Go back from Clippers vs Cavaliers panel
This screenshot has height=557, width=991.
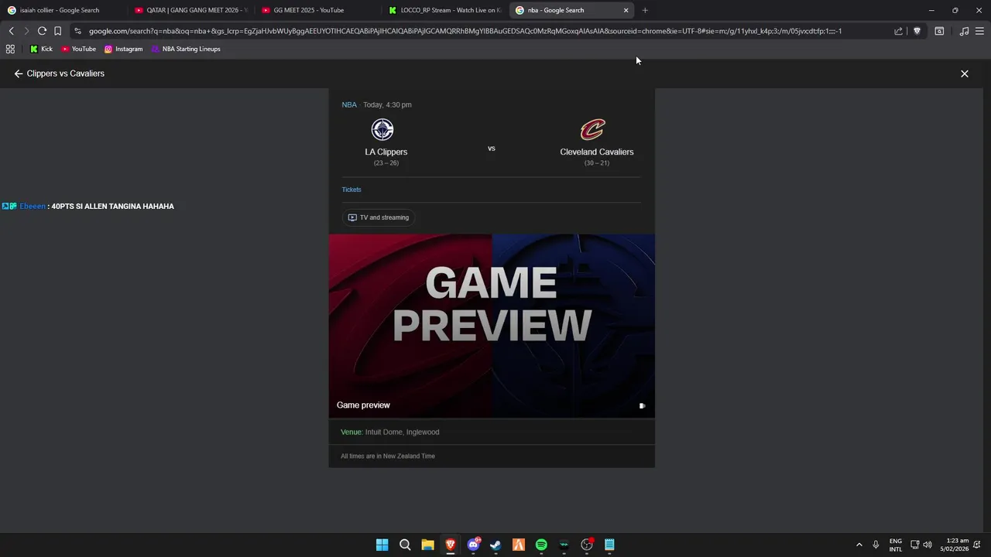19,73
